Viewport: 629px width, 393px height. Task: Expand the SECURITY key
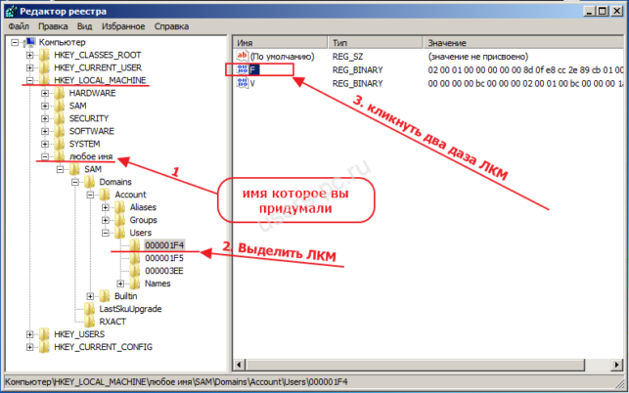45,118
